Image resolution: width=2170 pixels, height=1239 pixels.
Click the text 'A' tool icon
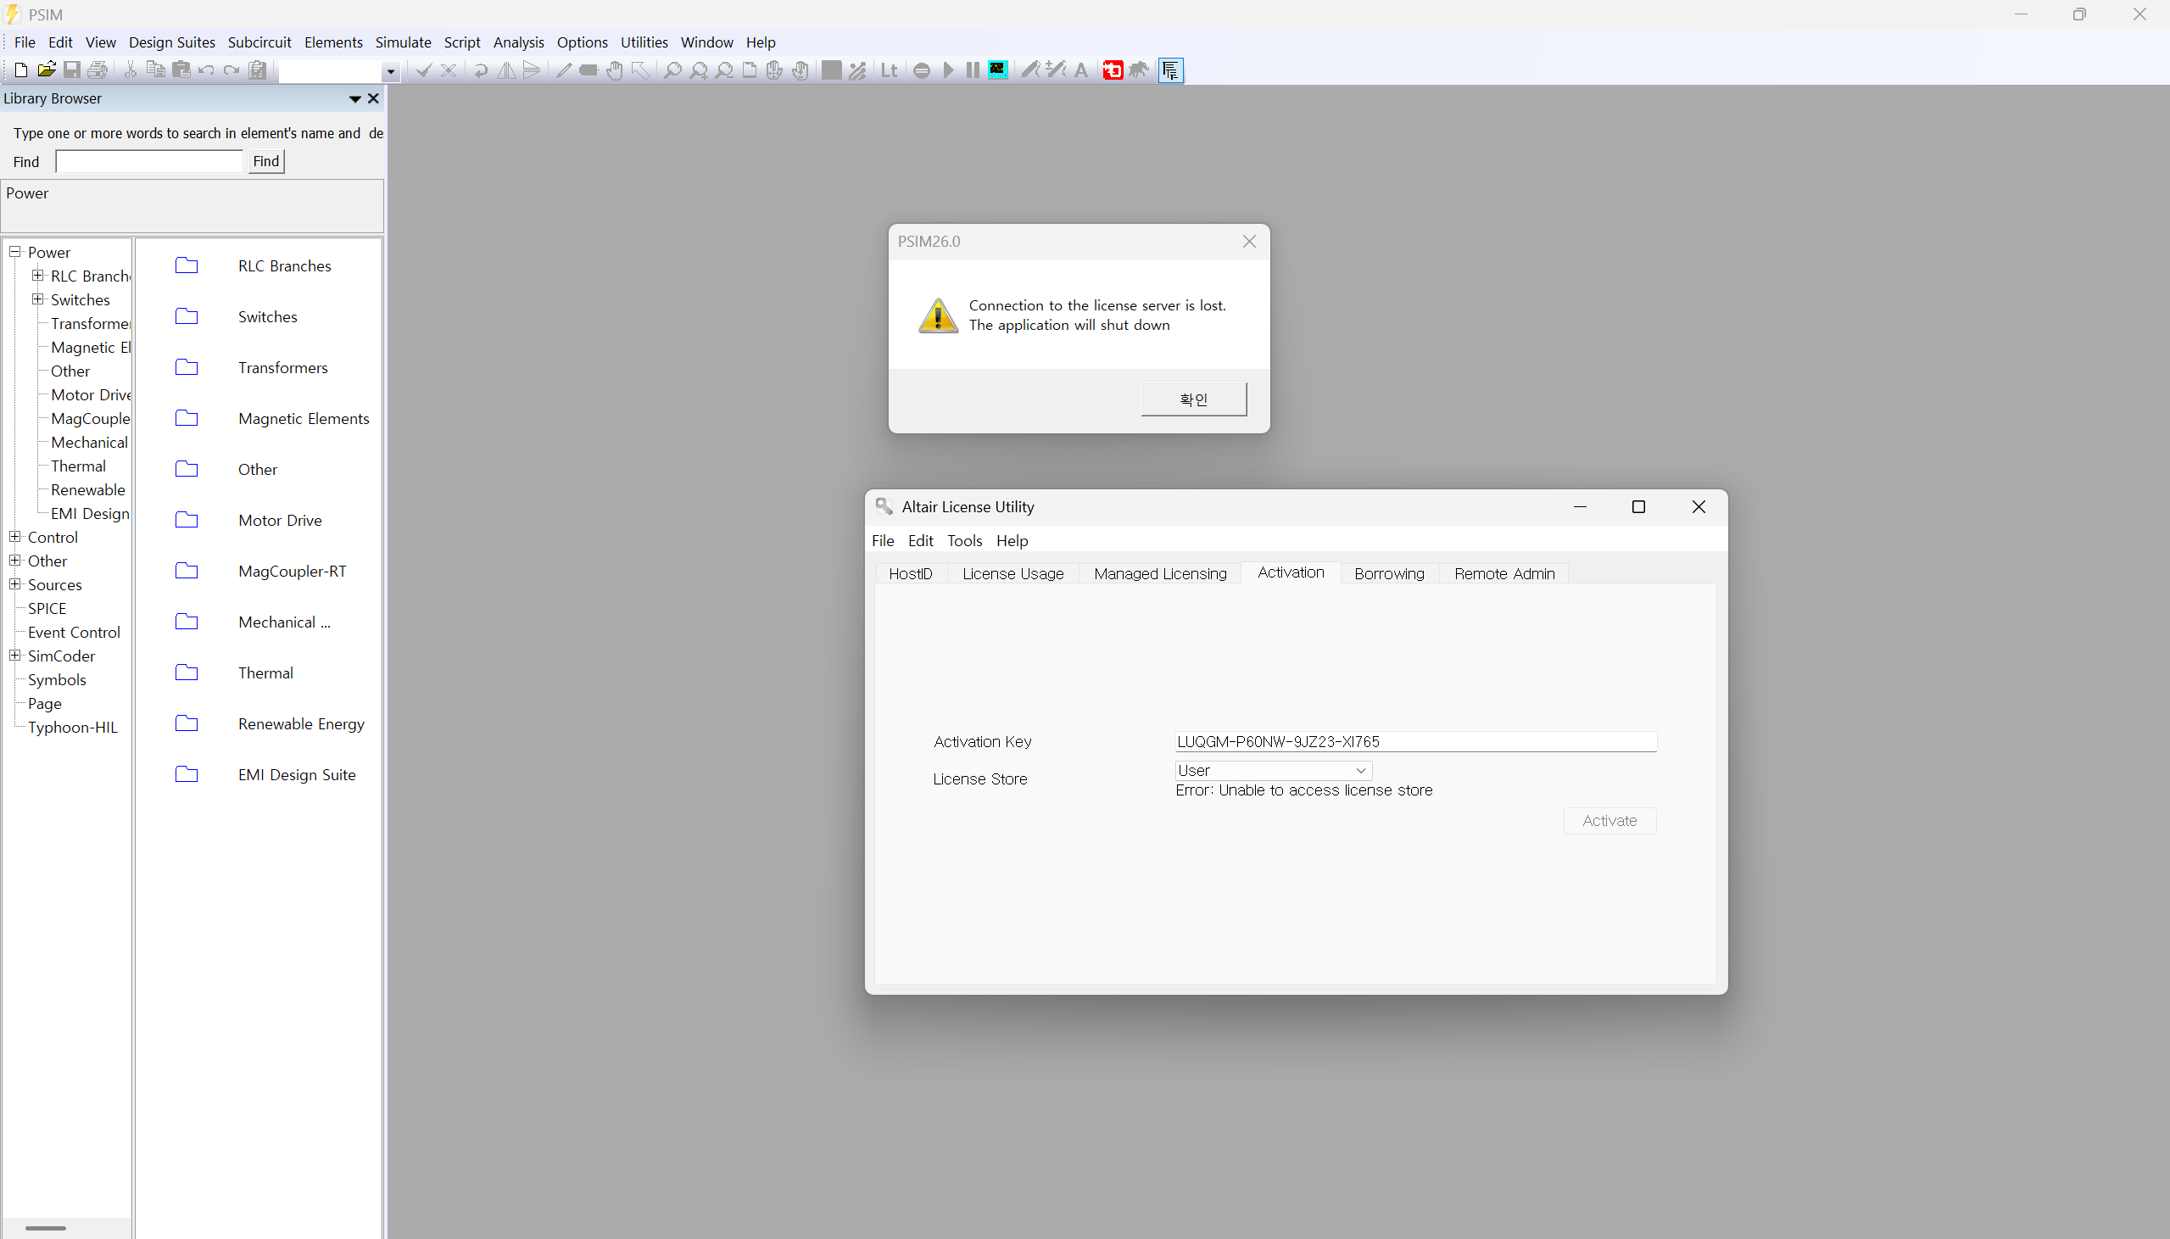pyautogui.click(x=1081, y=70)
